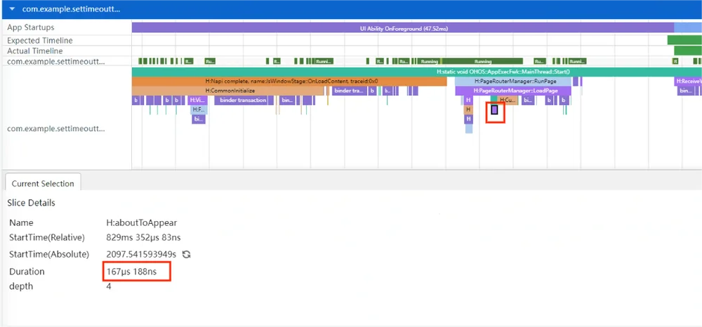The image size is (702, 327).
Task: Click refresh icon beside StartTime(Absolute)
Action: pyautogui.click(x=187, y=255)
